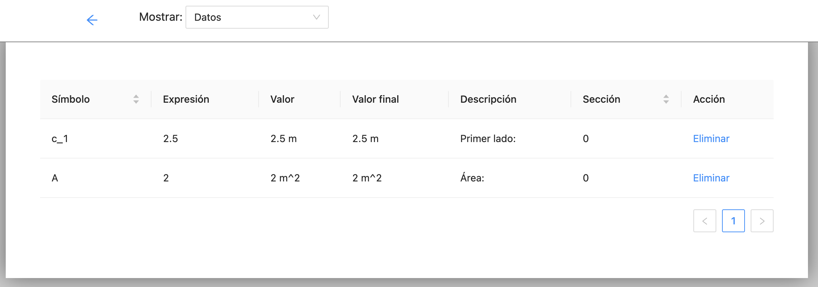Go to previous page arrow
The width and height of the screenshot is (818, 287).
704,221
